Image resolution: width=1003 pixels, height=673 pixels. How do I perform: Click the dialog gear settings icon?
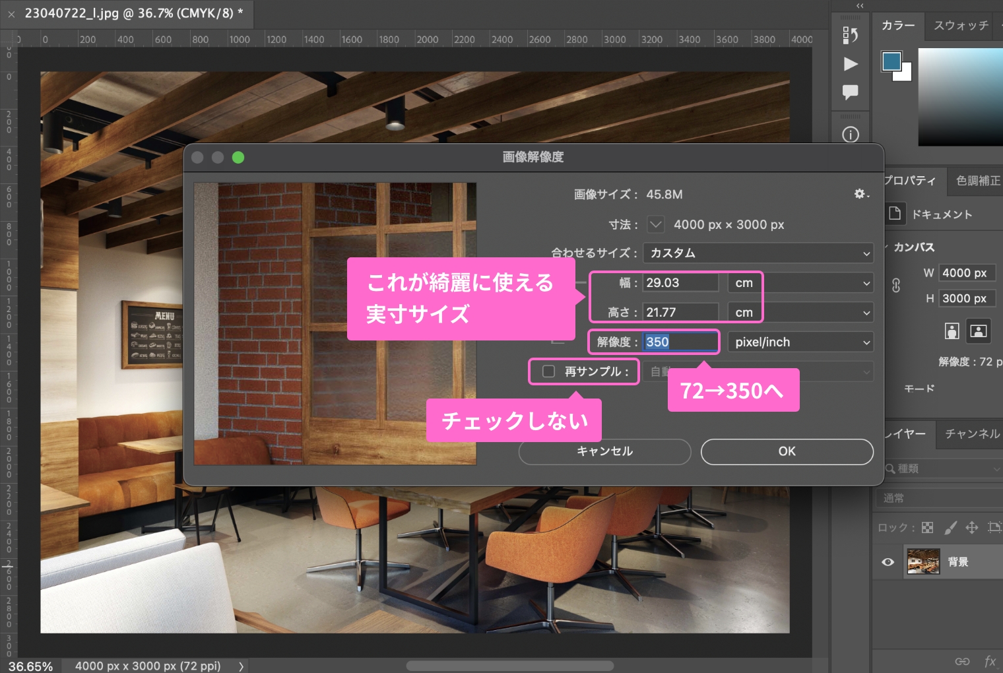[861, 194]
